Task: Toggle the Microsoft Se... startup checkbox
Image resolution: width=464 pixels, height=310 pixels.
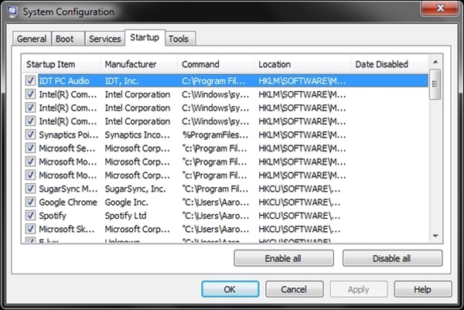Action: click(30, 148)
